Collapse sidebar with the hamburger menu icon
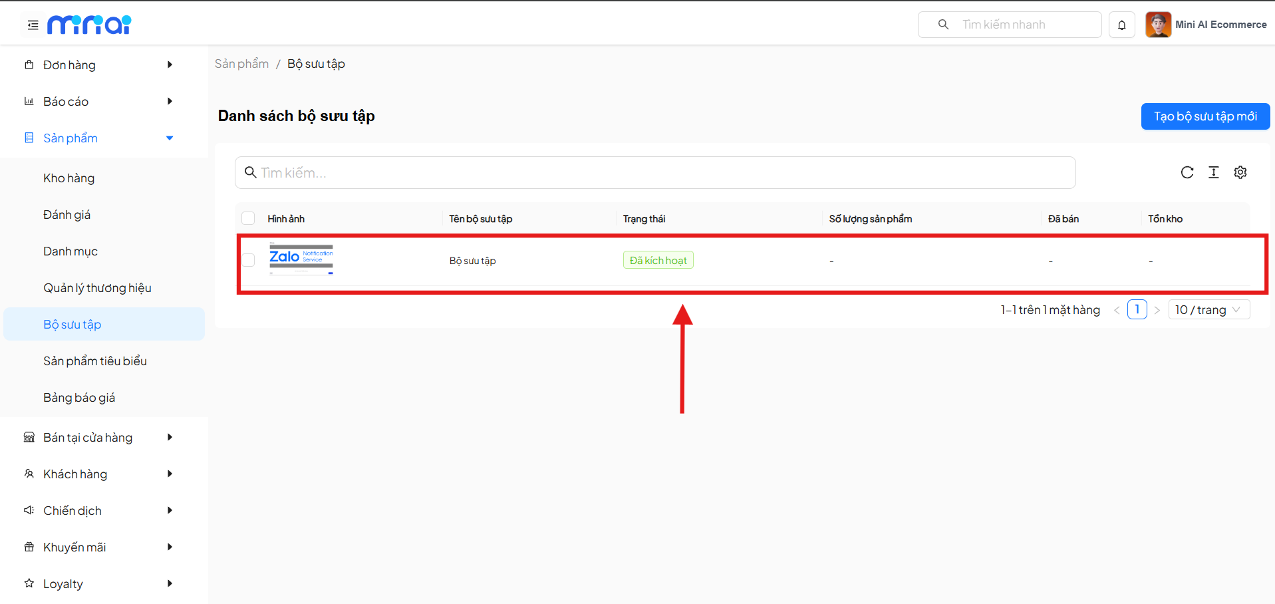Viewport: 1275px width, 604px height. 33,25
